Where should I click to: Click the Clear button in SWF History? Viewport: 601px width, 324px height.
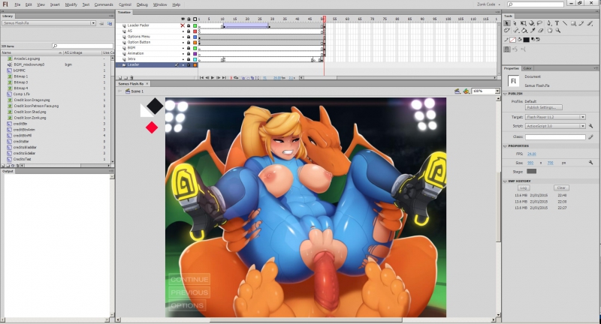pos(561,187)
